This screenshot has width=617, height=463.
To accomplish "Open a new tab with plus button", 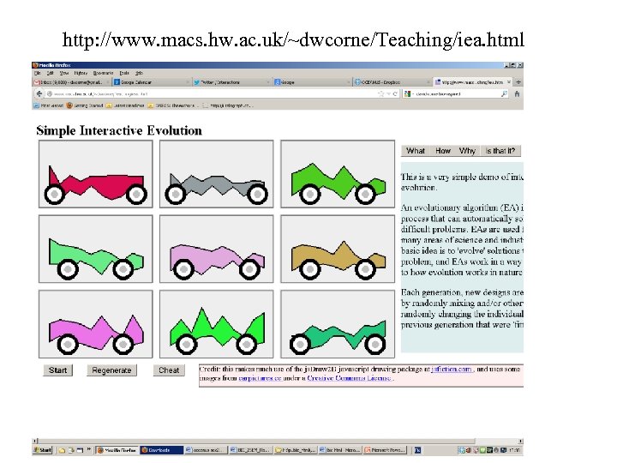I will (518, 82).
